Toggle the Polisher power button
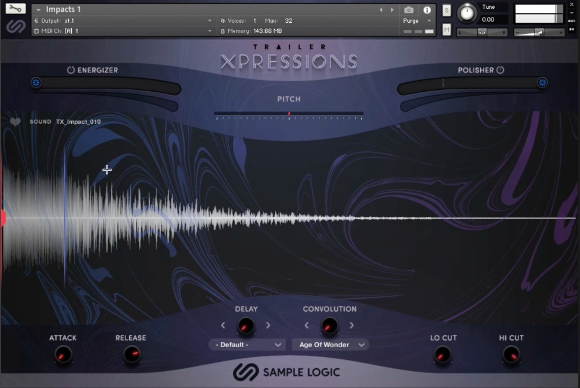The height and width of the screenshot is (388, 580). coord(500,70)
